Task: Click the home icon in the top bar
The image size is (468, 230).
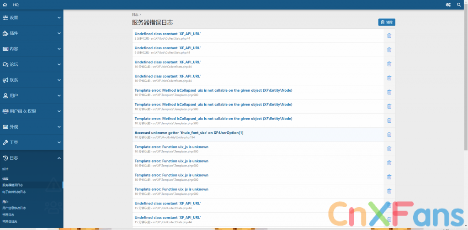Action: 5,5
